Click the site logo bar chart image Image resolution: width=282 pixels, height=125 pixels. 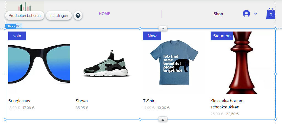click(25, 6)
